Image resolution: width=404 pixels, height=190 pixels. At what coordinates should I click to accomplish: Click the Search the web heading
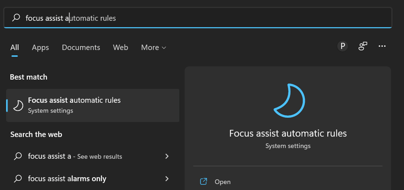coord(36,134)
